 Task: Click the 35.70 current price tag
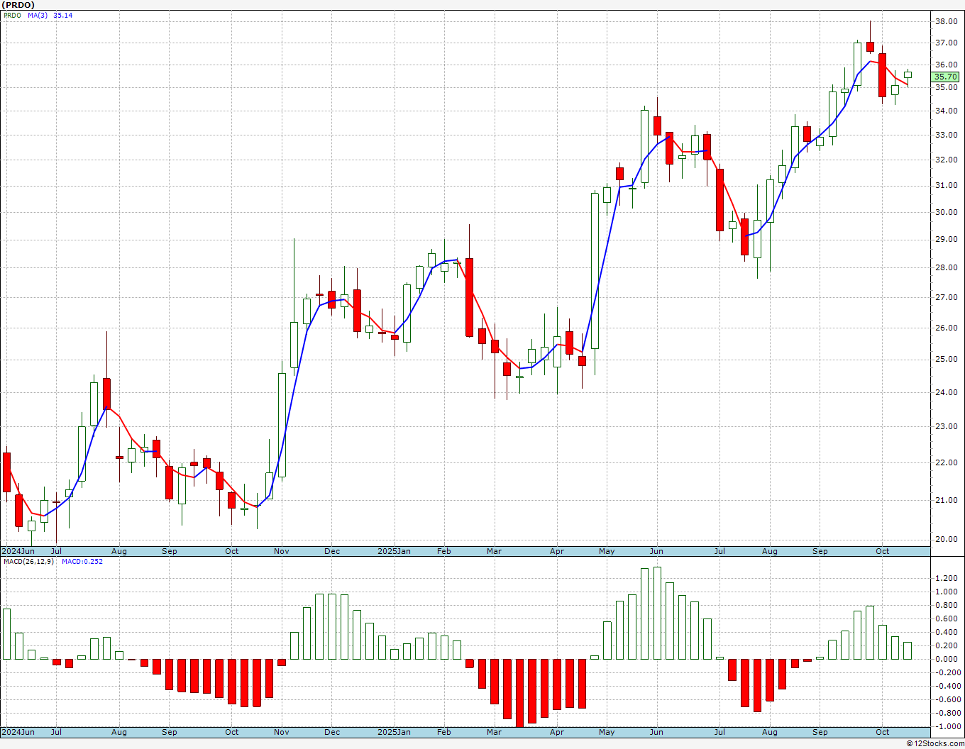(945, 77)
